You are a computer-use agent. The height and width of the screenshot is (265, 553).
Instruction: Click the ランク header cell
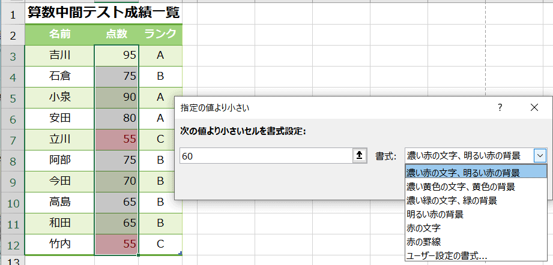160,34
